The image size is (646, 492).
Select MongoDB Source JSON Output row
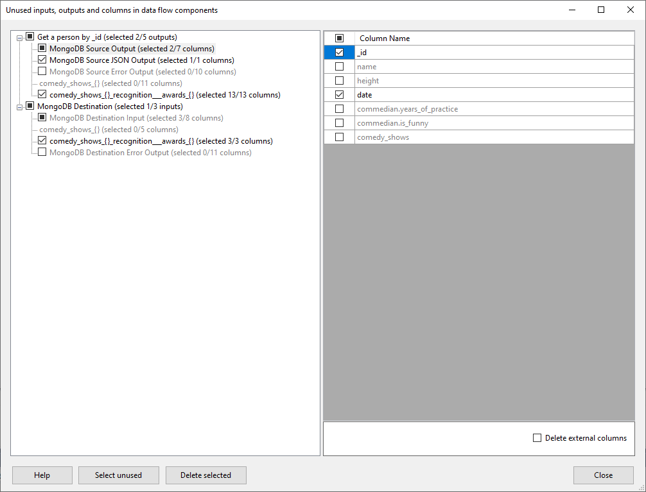point(142,60)
